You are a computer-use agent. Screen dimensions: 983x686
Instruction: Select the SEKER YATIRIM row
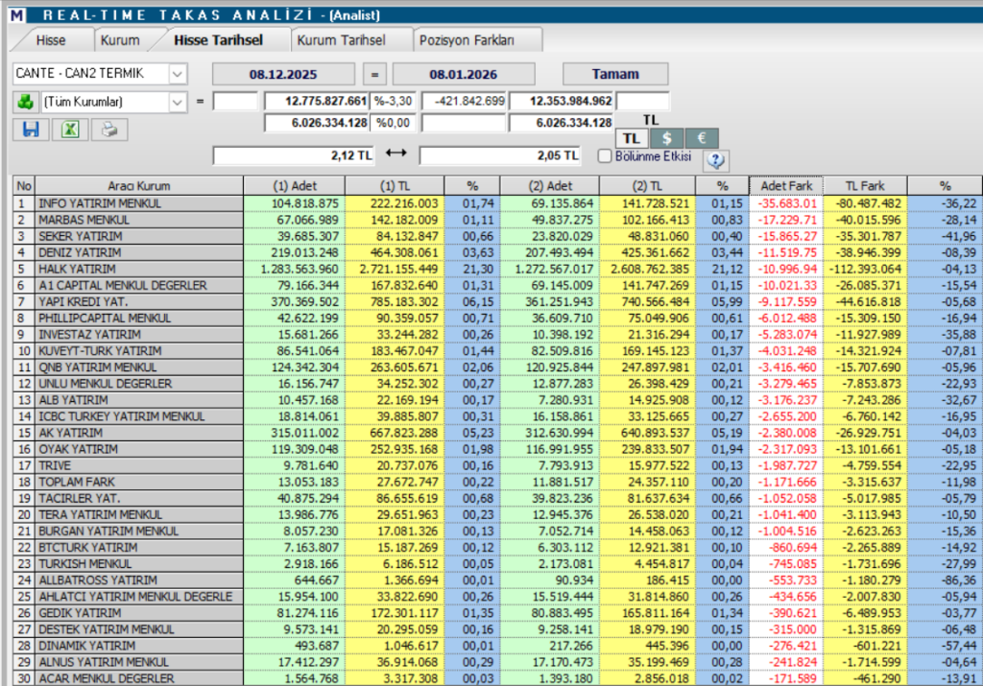point(498,236)
